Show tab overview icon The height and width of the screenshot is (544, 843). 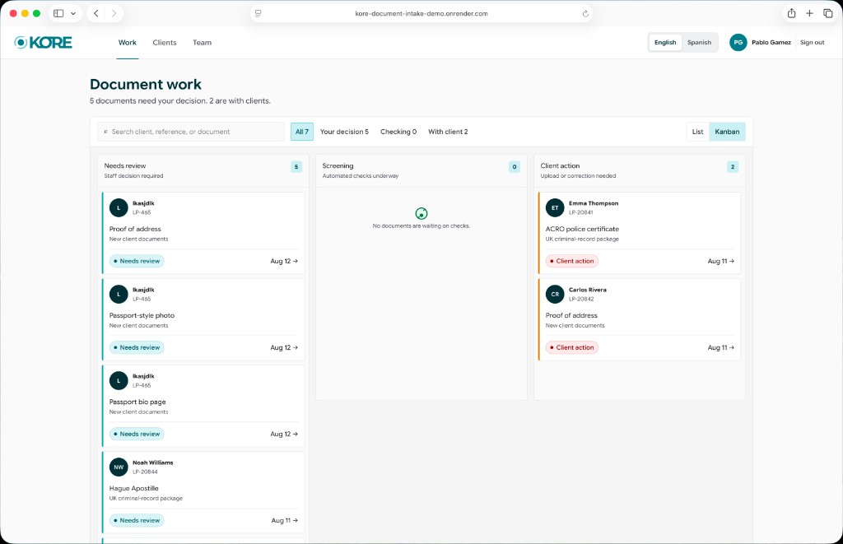[828, 13]
